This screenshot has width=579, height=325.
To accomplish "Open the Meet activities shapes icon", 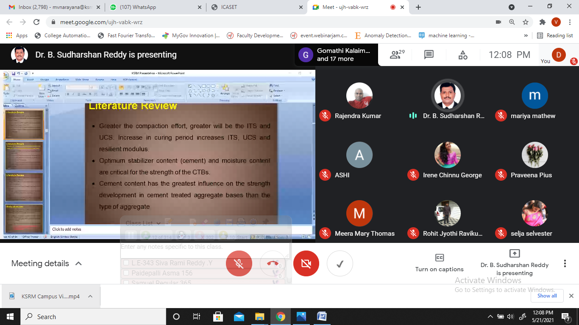I will tap(463, 55).
